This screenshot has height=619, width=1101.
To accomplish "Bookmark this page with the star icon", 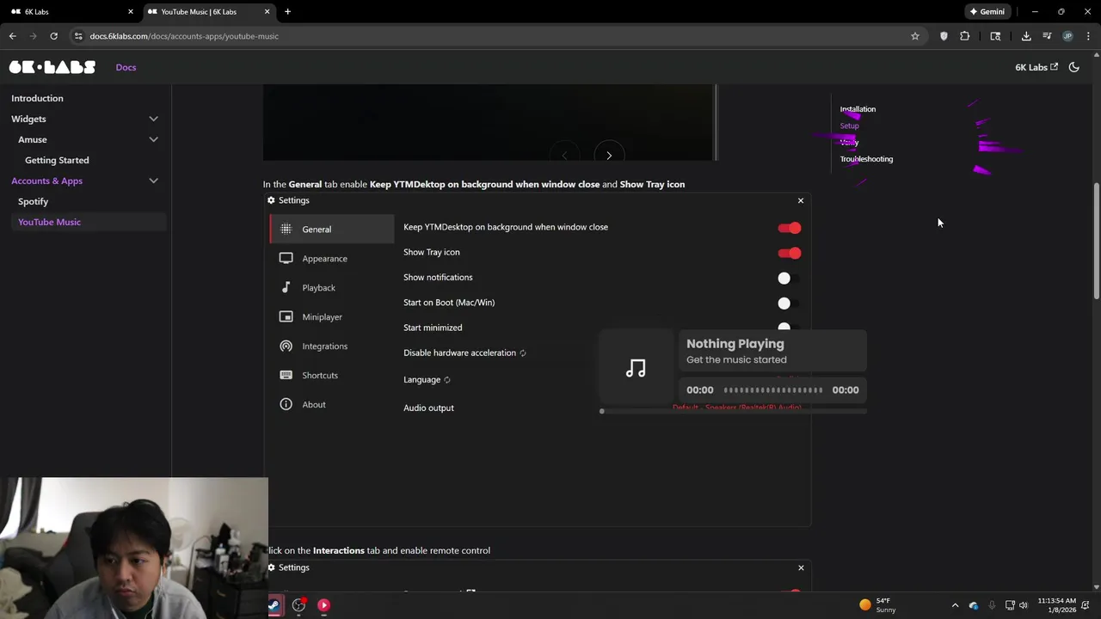I will point(915,36).
